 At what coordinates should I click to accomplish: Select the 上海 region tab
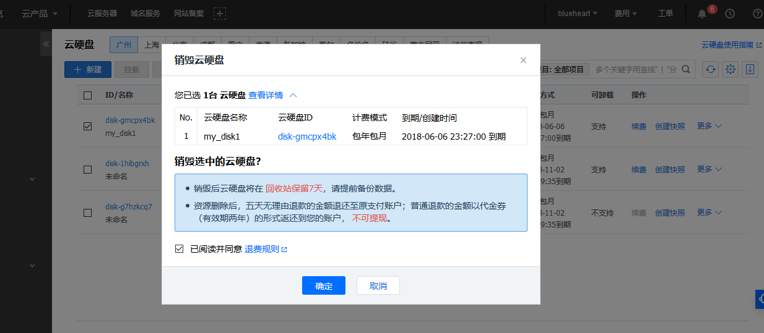coord(152,45)
